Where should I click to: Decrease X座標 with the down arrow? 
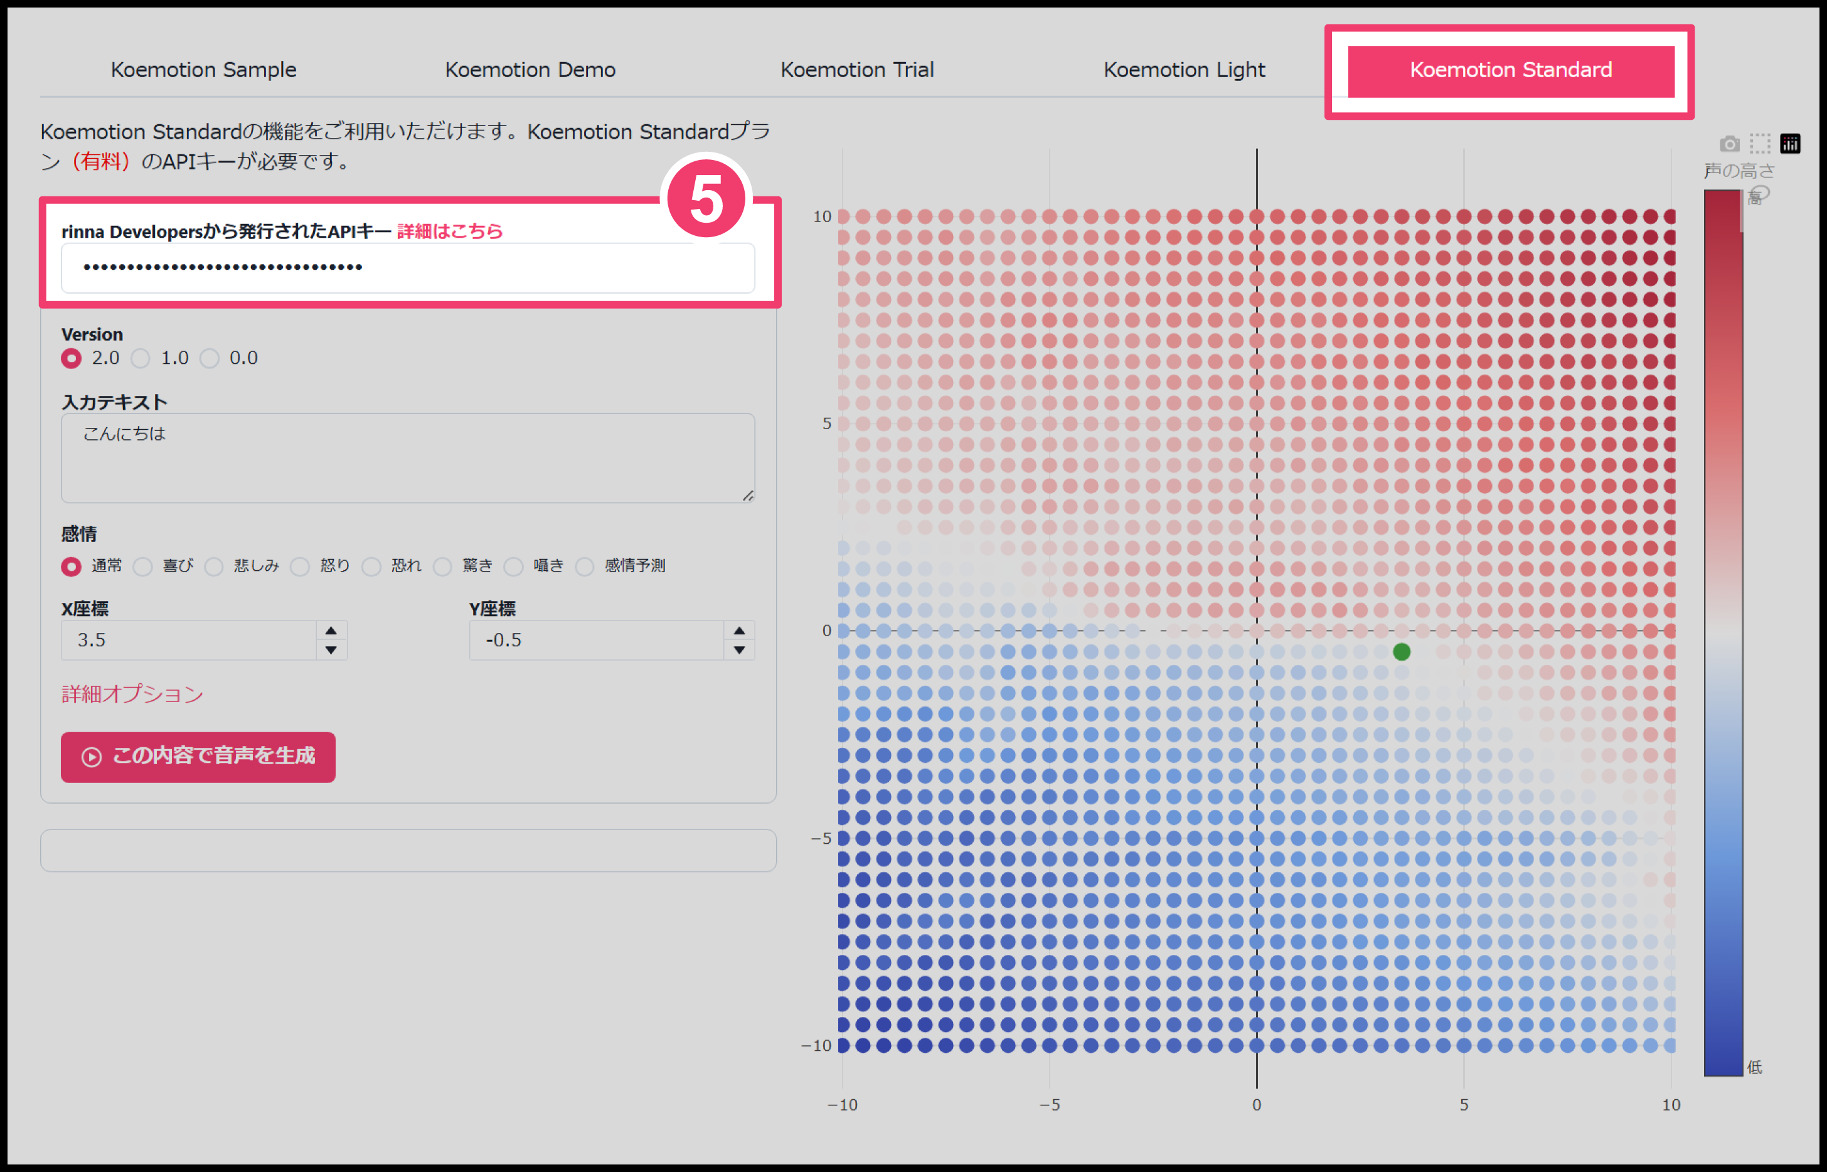click(331, 650)
